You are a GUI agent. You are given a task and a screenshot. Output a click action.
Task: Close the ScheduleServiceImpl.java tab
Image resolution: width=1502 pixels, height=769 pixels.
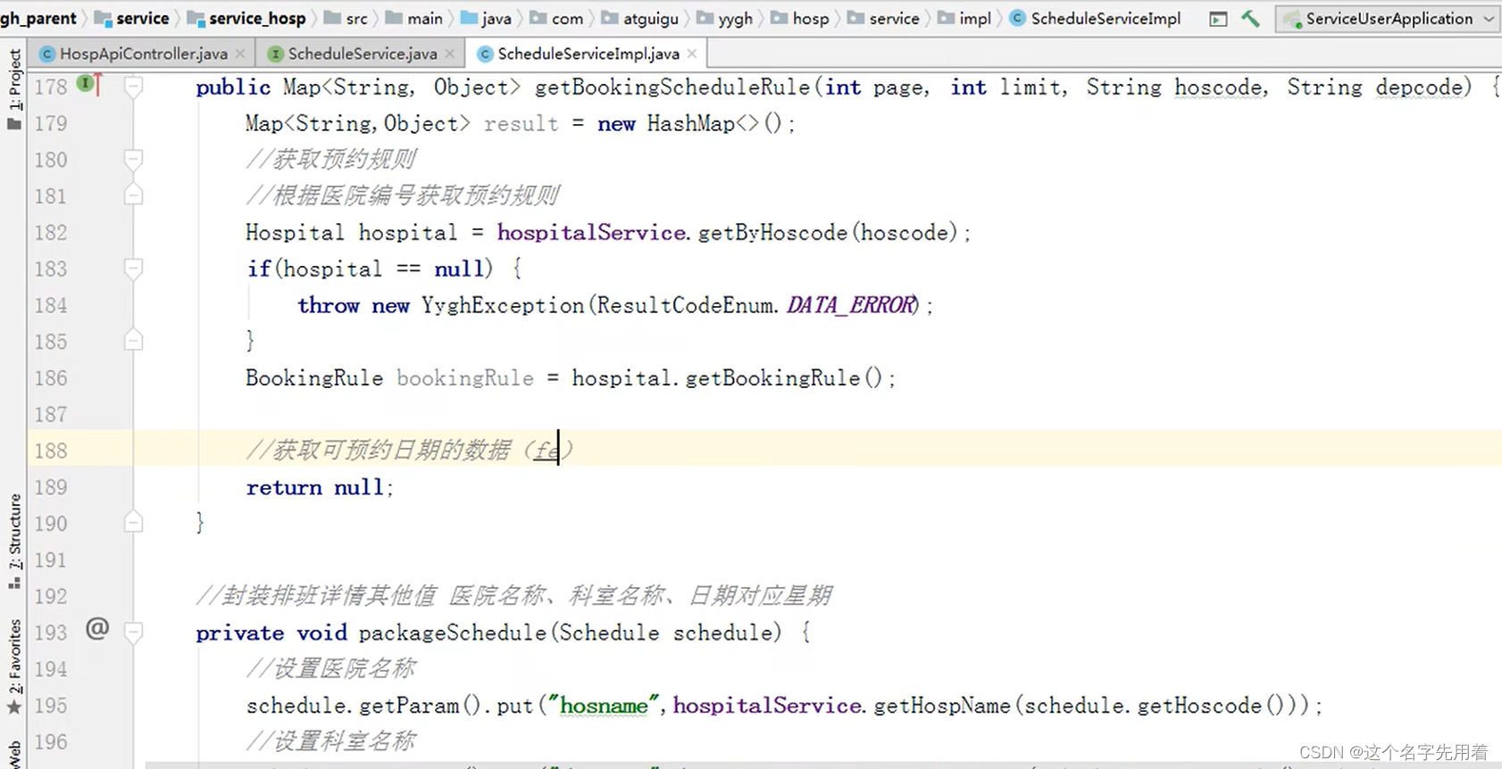tap(692, 54)
